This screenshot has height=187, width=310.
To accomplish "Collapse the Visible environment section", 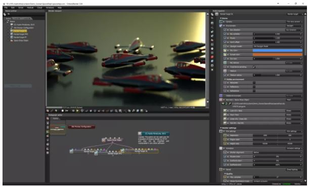I will tap(225, 79).
